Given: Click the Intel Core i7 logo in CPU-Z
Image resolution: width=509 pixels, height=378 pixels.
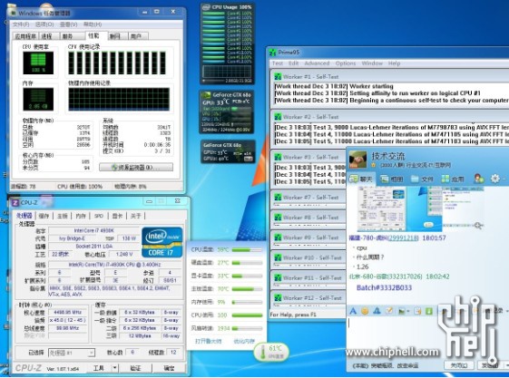Looking at the screenshot, I should (162, 243).
